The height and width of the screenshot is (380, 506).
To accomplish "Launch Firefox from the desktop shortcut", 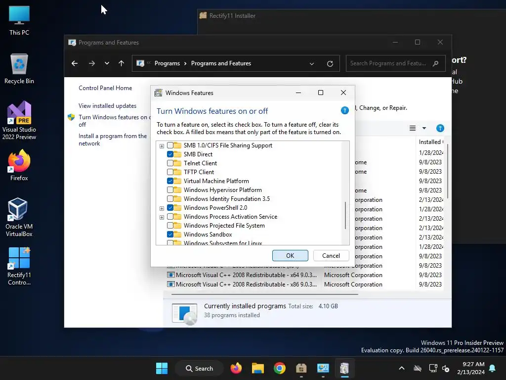I will [x=19, y=165].
